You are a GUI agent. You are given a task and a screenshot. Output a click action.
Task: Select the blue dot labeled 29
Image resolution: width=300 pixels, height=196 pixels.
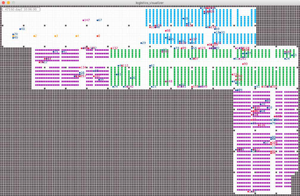(141, 43)
